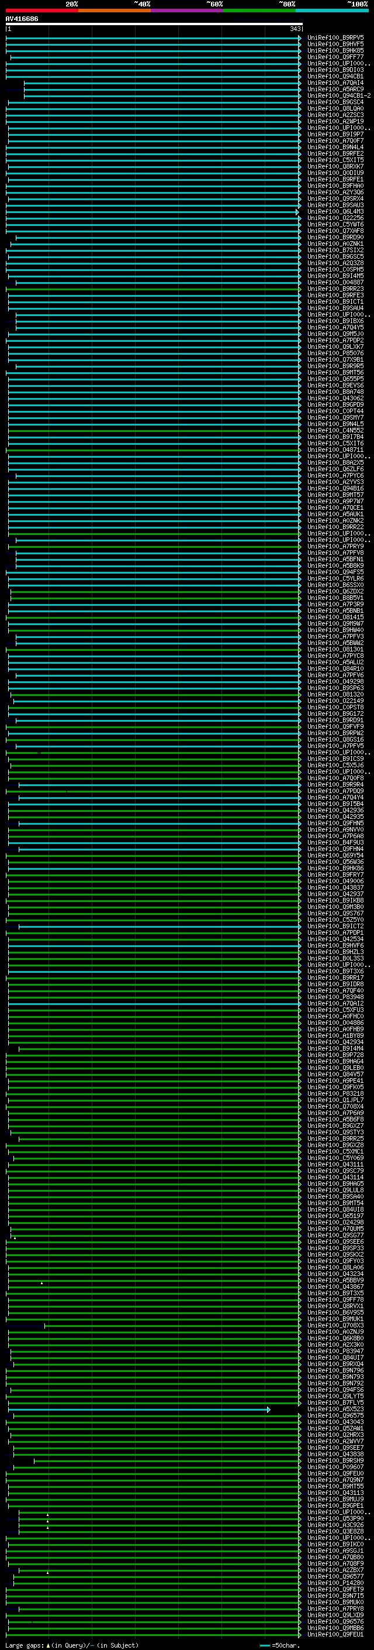The image size is (374, 1650).
Task: Click hit label UniRef100_Q42936
Action: click(335, 810)
